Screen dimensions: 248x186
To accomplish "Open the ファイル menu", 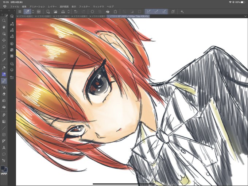I will pyautogui.click(x=15, y=7).
